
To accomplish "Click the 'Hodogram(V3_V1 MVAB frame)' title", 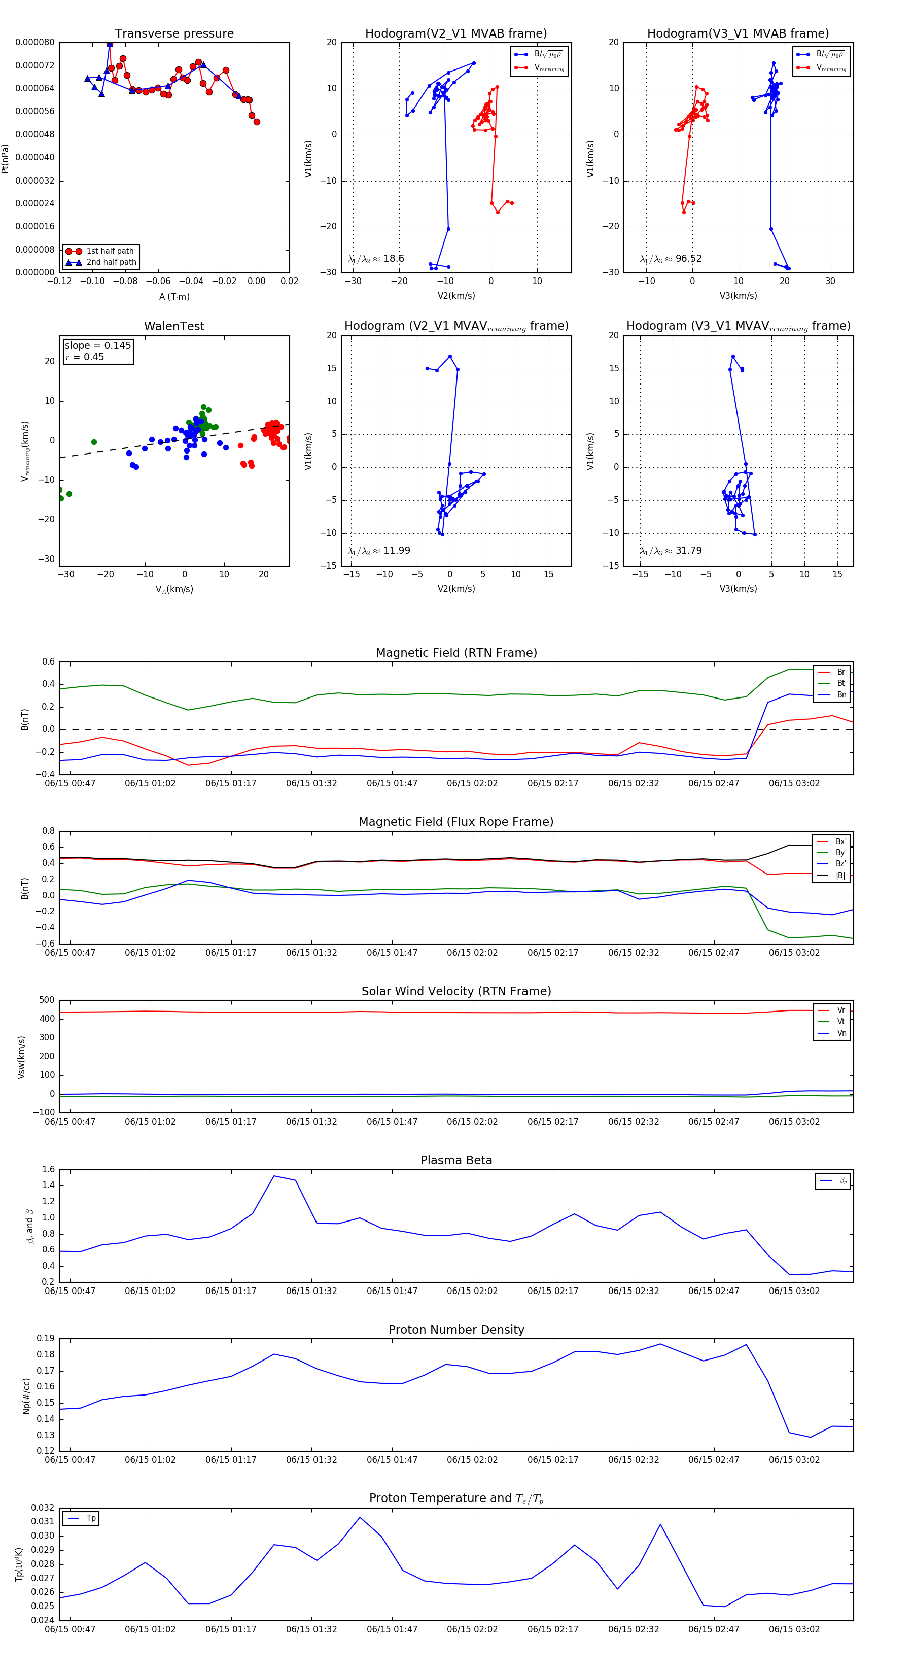I will pos(738,34).
